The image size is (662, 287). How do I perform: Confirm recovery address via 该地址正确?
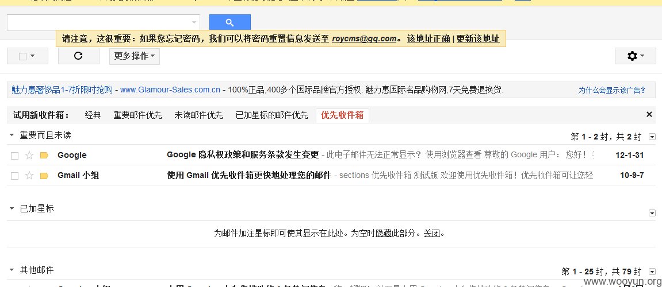(x=428, y=39)
